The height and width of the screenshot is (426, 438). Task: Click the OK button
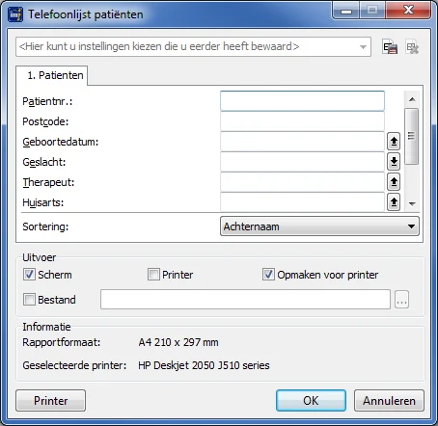[311, 401]
